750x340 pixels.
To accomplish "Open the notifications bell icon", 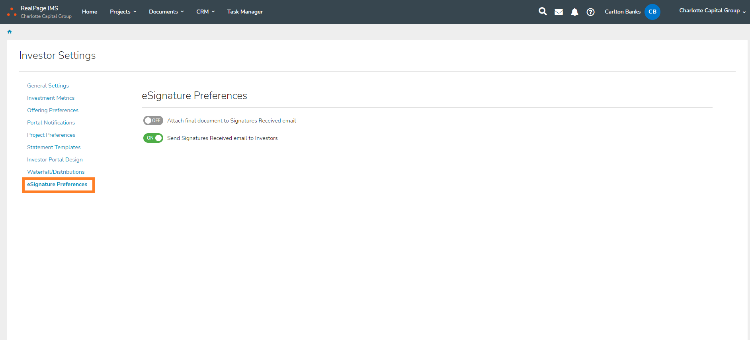I will [574, 12].
